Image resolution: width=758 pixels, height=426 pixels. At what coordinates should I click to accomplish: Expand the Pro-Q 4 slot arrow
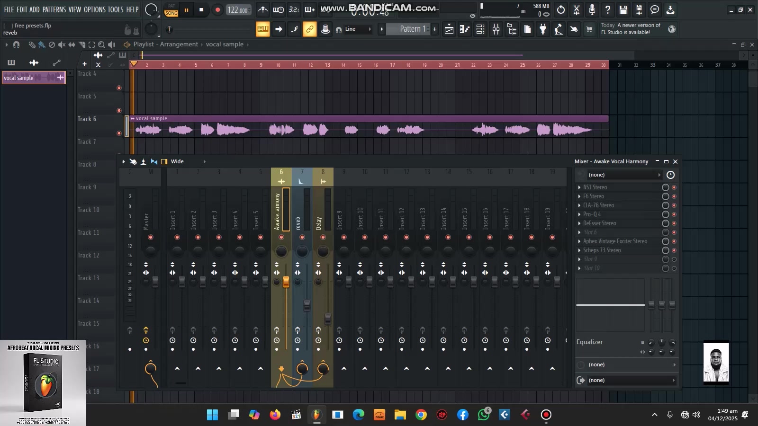point(579,214)
